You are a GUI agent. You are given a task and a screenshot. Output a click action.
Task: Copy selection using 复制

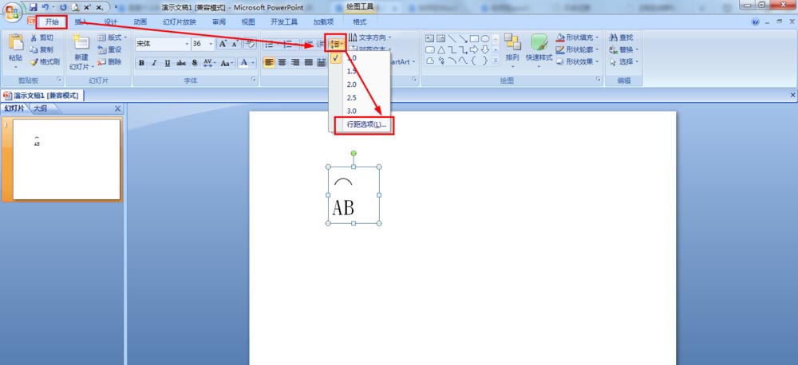pos(41,50)
